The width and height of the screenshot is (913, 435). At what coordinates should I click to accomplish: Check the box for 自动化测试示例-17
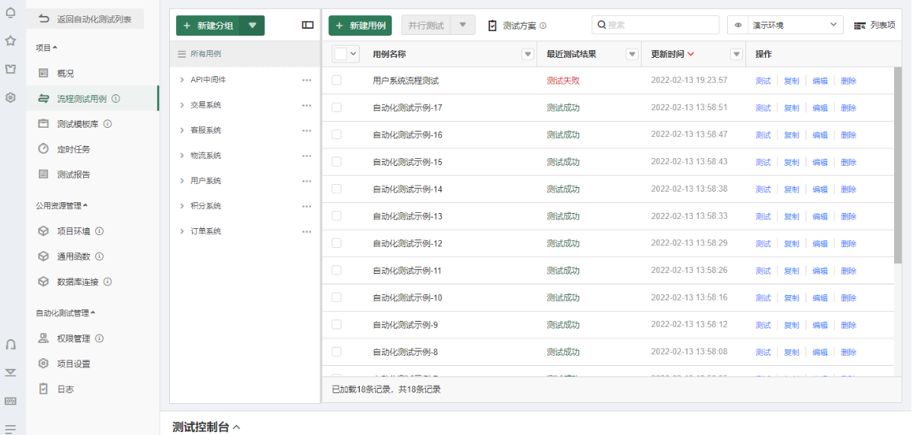click(x=337, y=107)
